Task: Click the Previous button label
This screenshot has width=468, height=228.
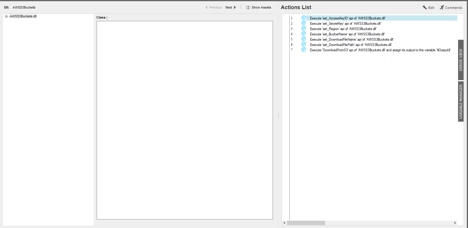Action: pyautogui.click(x=215, y=7)
